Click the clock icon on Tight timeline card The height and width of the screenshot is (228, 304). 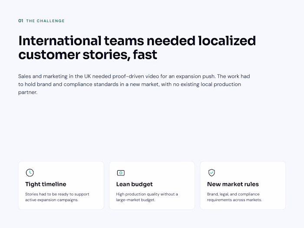click(x=30, y=172)
